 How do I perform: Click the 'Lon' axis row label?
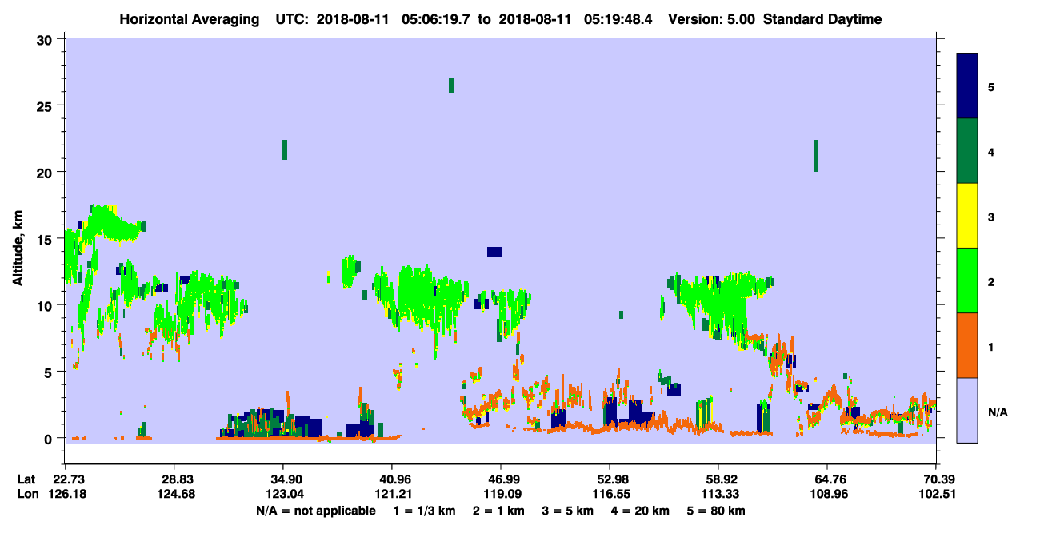(26, 494)
